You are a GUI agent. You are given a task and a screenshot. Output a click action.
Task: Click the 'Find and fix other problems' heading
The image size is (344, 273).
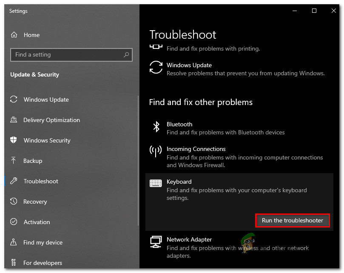[201, 102]
